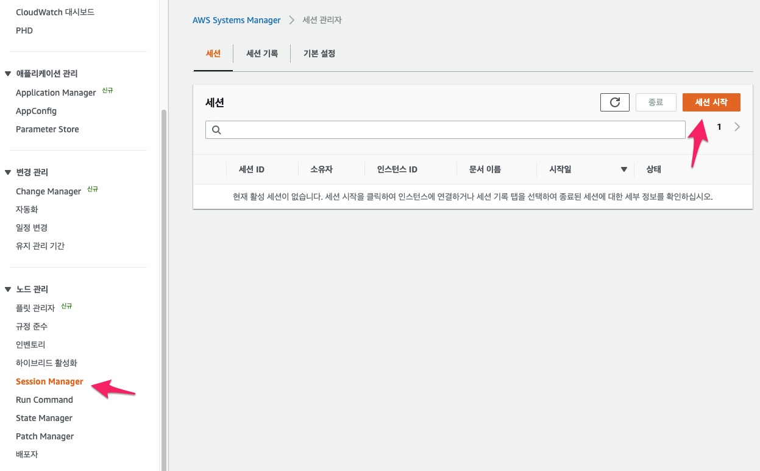
Task: Open 플릿 관리자 in sidebar
Action: 35,308
